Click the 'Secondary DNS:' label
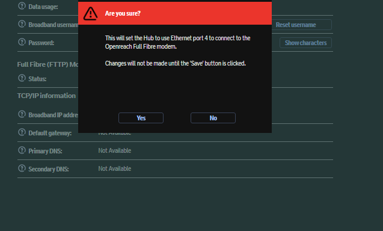 pos(49,169)
